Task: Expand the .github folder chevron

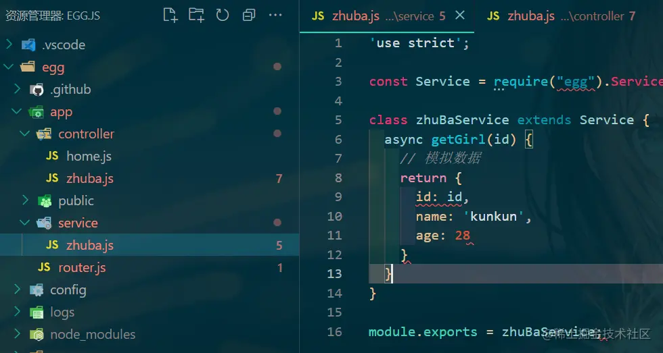Action: coord(17,89)
